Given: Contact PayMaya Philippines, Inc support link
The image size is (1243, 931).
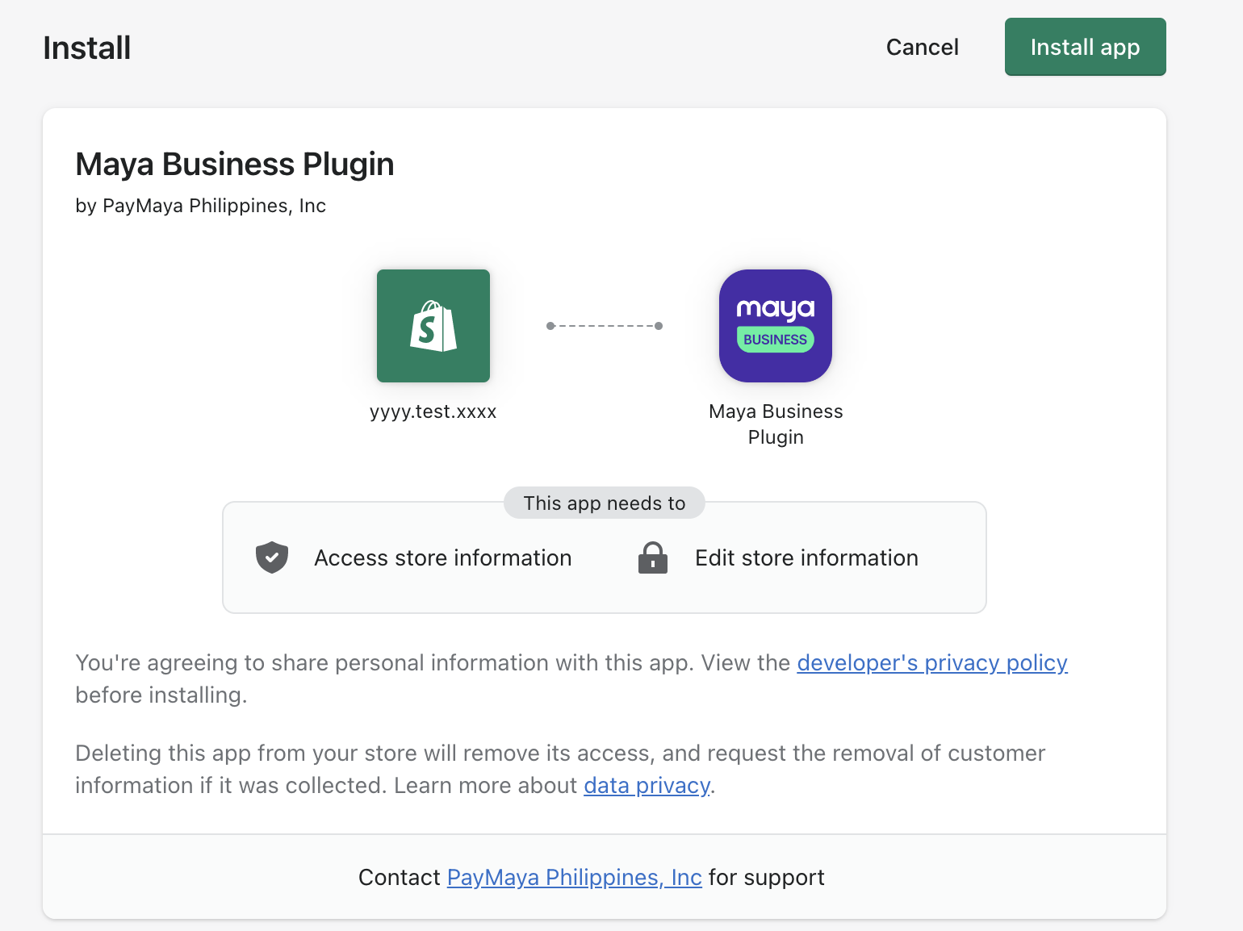Looking at the screenshot, I should point(574,877).
